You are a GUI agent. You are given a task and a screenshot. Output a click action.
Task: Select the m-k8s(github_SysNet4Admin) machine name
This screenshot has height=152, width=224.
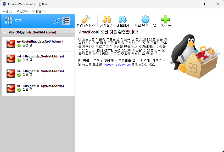40,41
